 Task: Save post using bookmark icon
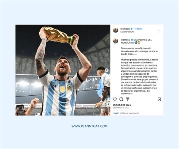(159, 99)
